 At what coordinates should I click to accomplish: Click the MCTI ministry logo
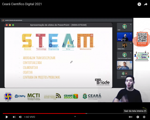pos(34,97)
